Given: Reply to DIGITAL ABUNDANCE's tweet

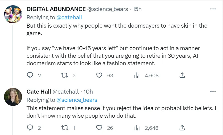Looking at the screenshot, I should coord(30,75).
